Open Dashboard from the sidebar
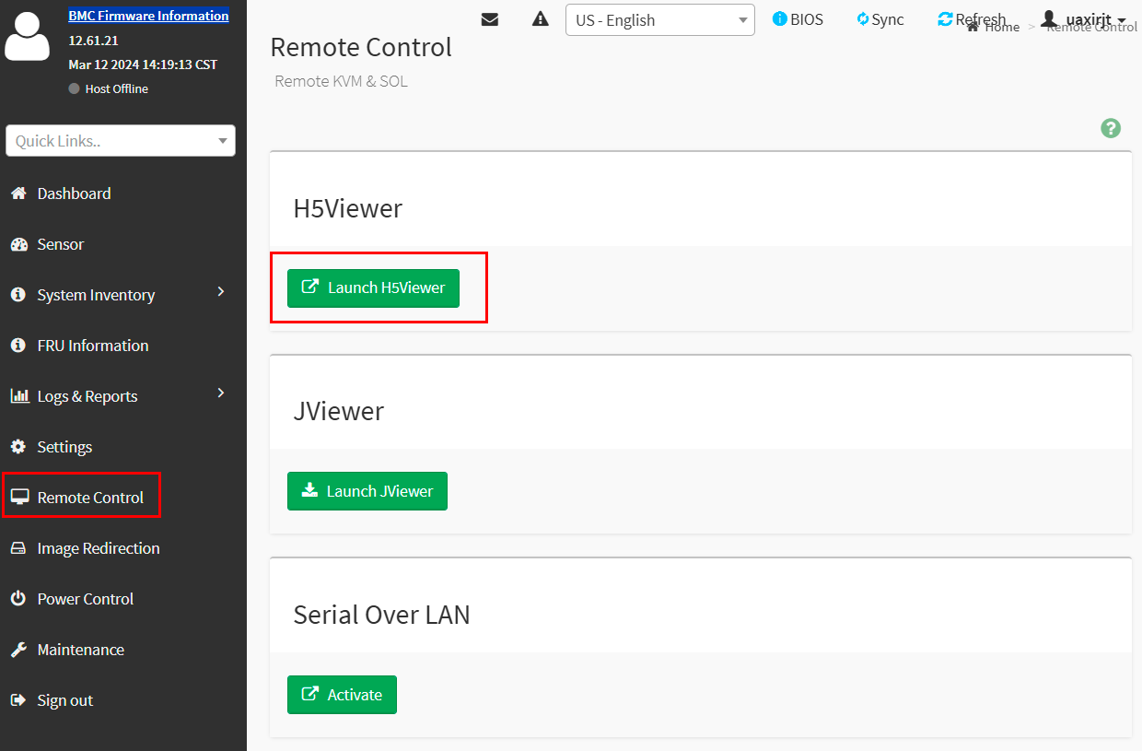The height and width of the screenshot is (751, 1142). [74, 194]
